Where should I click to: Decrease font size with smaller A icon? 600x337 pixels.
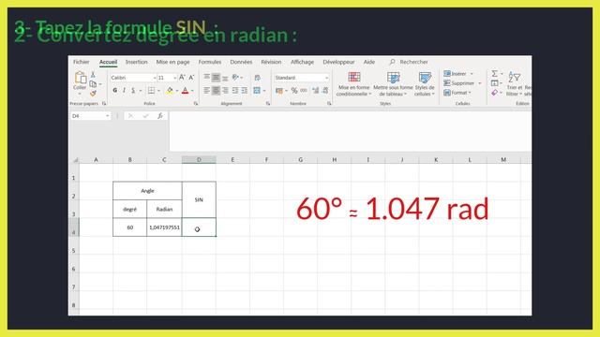[x=191, y=78]
